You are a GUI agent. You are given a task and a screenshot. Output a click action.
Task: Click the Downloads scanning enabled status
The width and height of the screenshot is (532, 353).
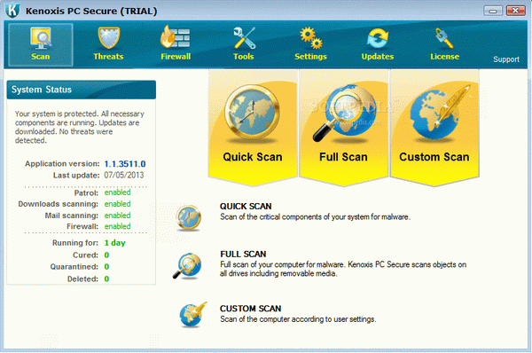pyautogui.click(x=117, y=204)
